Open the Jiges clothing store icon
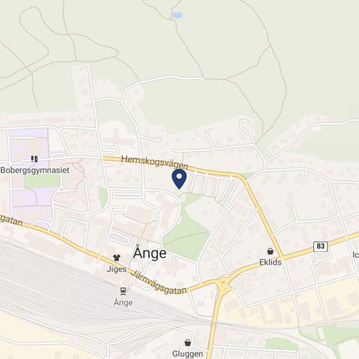 pyautogui.click(x=117, y=258)
